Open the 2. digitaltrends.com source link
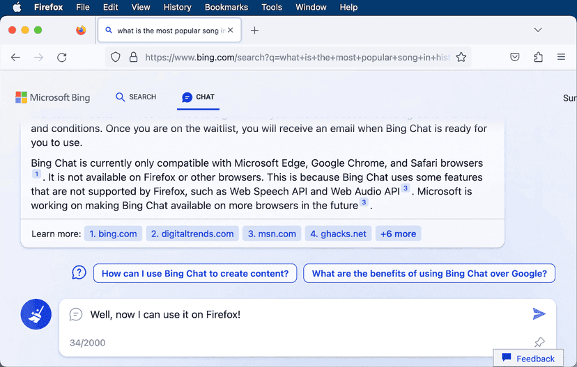The width and height of the screenshot is (577, 367). [192, 234]
